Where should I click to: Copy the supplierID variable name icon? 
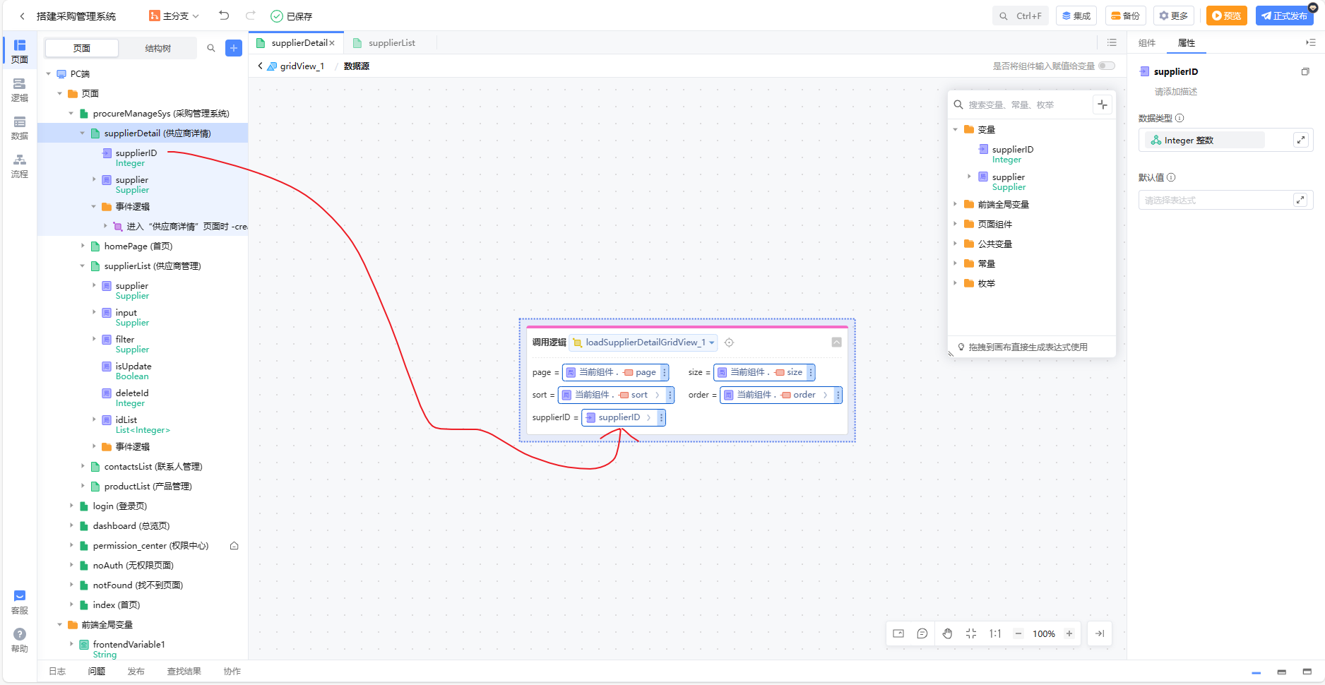[x=1305, y=71]
